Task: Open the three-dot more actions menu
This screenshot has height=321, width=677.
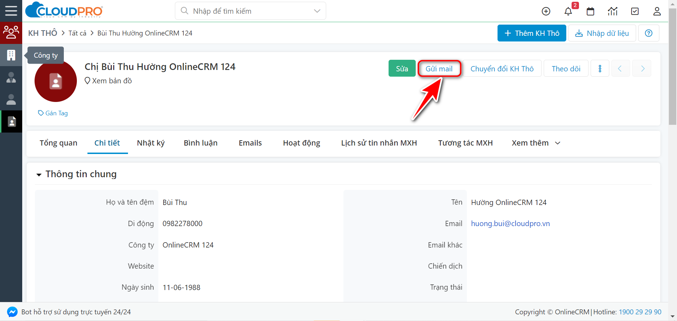Action: 600,69
